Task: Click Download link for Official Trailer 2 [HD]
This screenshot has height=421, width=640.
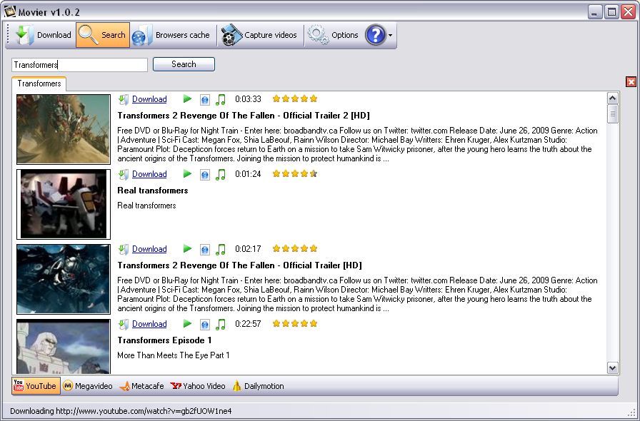Action: point(149,99)
